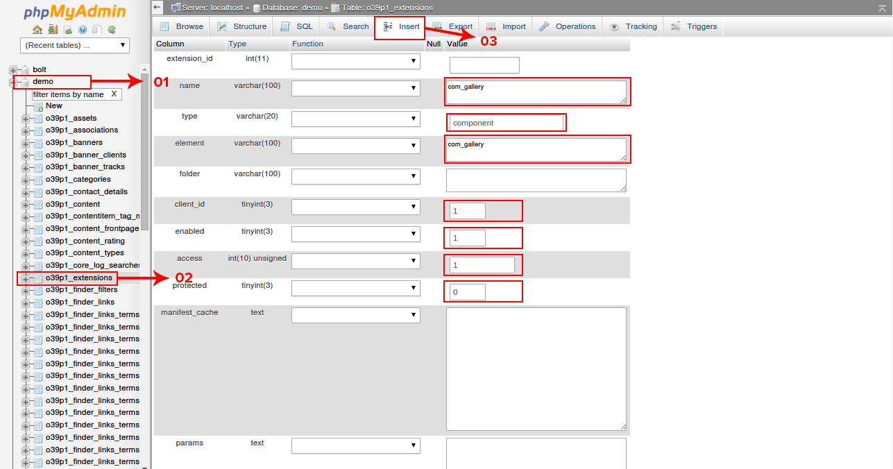
Task: Click the log out door icon
Action: click(53, 30)
